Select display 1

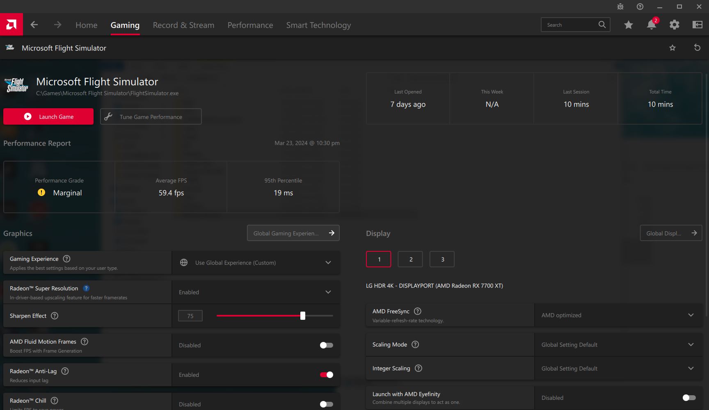click(379, 259)
